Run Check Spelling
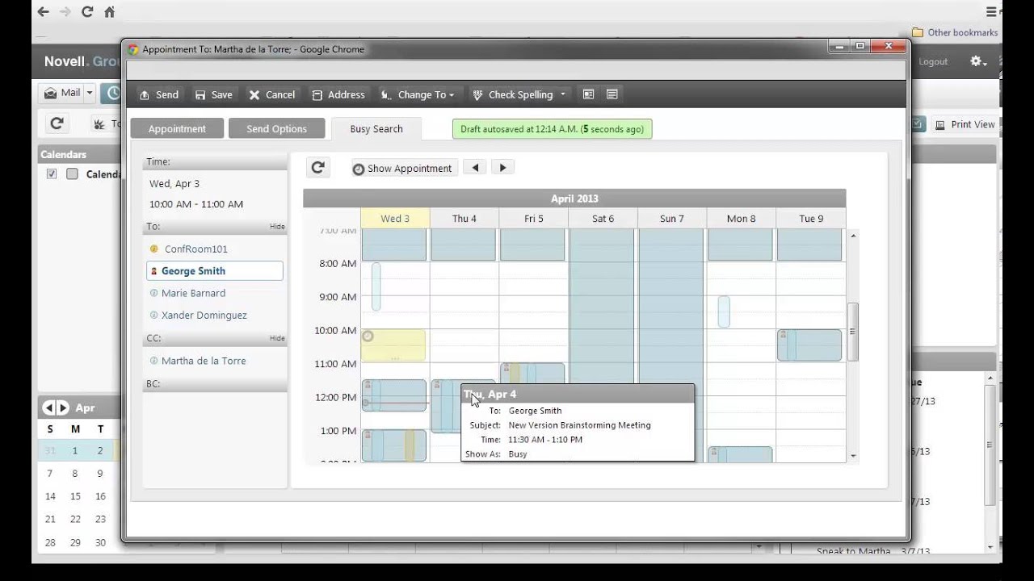1034x581 pixels. tap(512, 94)
